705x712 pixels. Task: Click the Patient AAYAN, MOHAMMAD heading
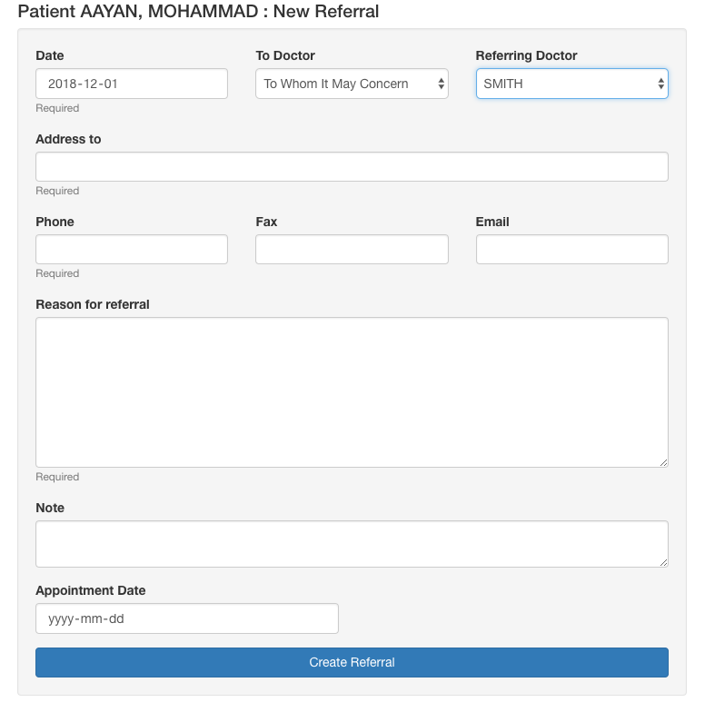click(198, 11)
